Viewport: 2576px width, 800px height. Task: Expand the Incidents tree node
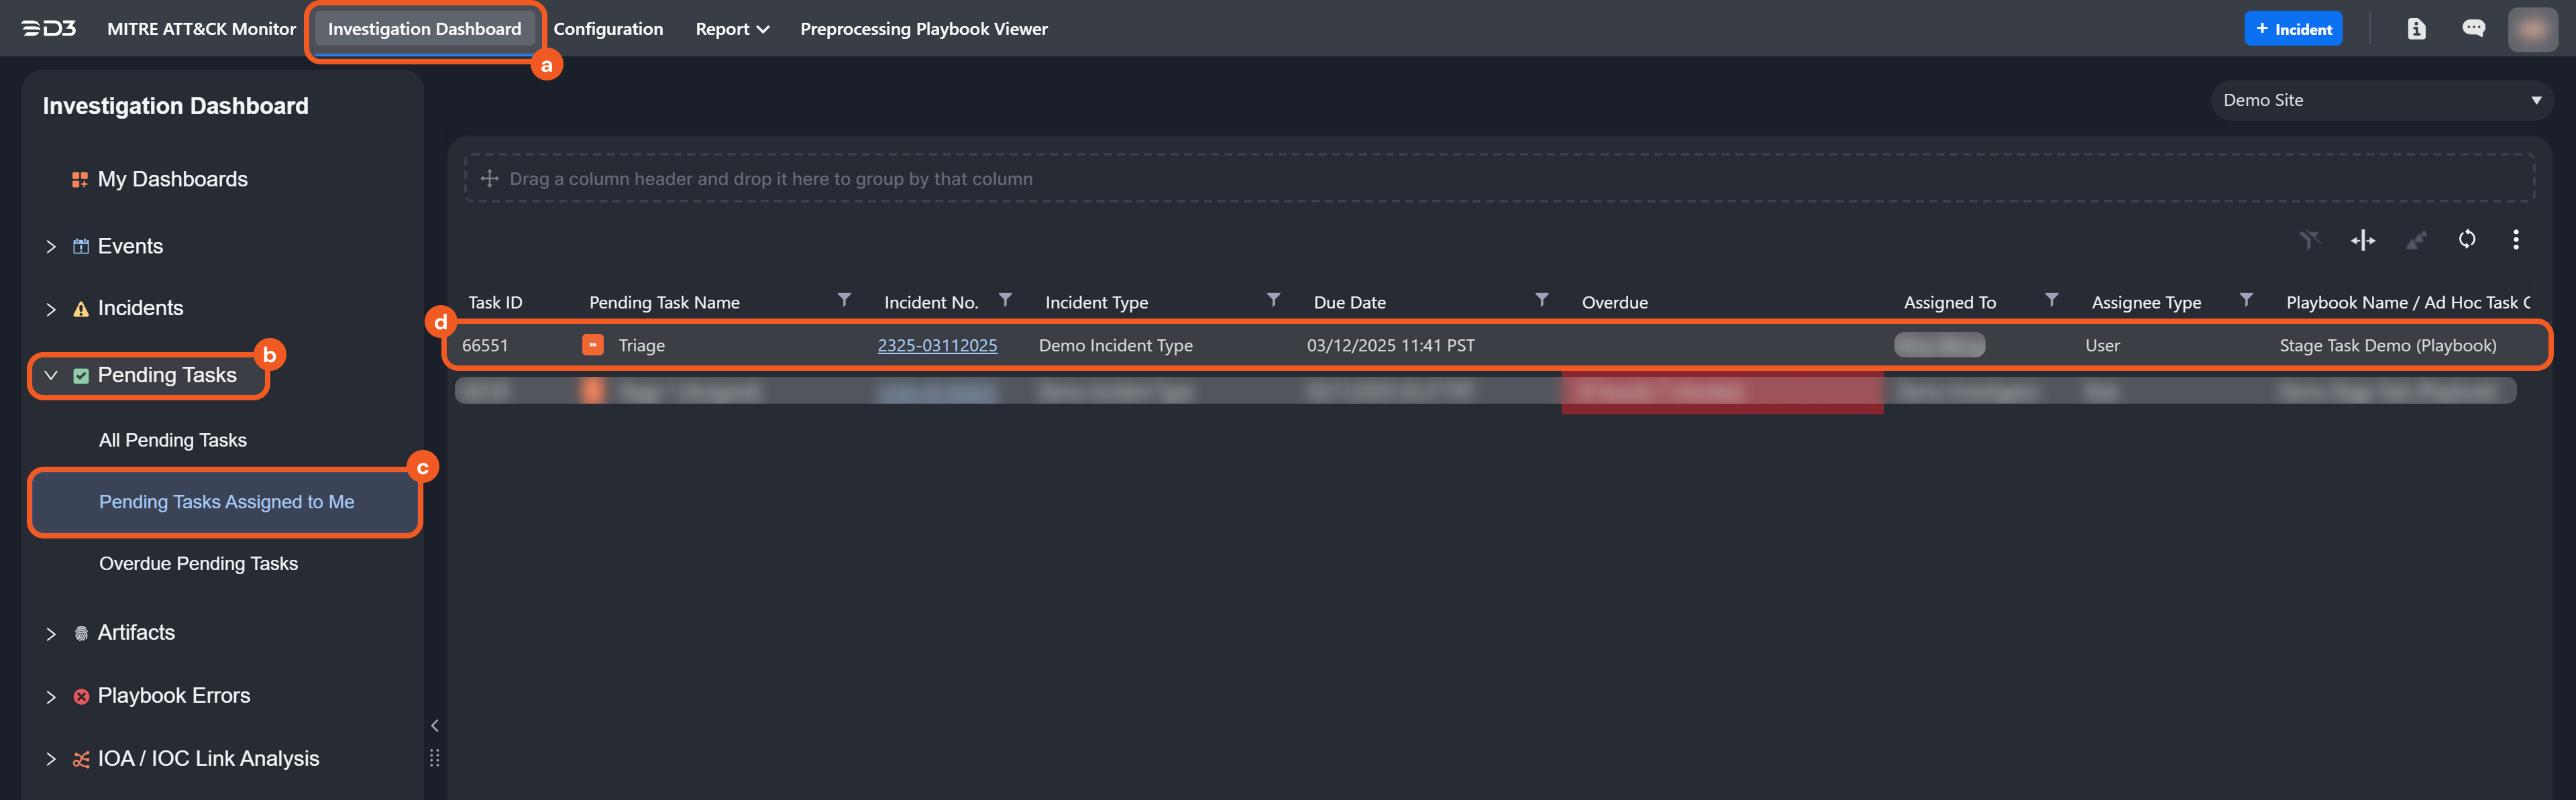(51, 309)
